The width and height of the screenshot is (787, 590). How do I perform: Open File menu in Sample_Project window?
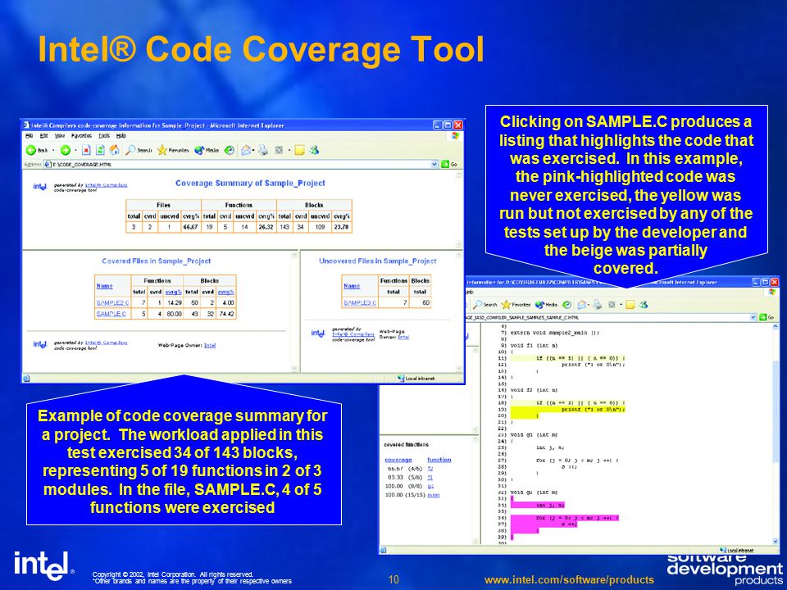[x=30, y=135]
